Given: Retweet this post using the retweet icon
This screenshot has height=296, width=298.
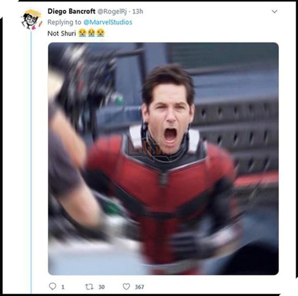Looking at the screenshot, I should (x=89, y=287).
